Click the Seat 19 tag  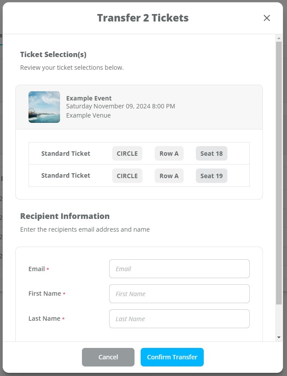point(212,176)
